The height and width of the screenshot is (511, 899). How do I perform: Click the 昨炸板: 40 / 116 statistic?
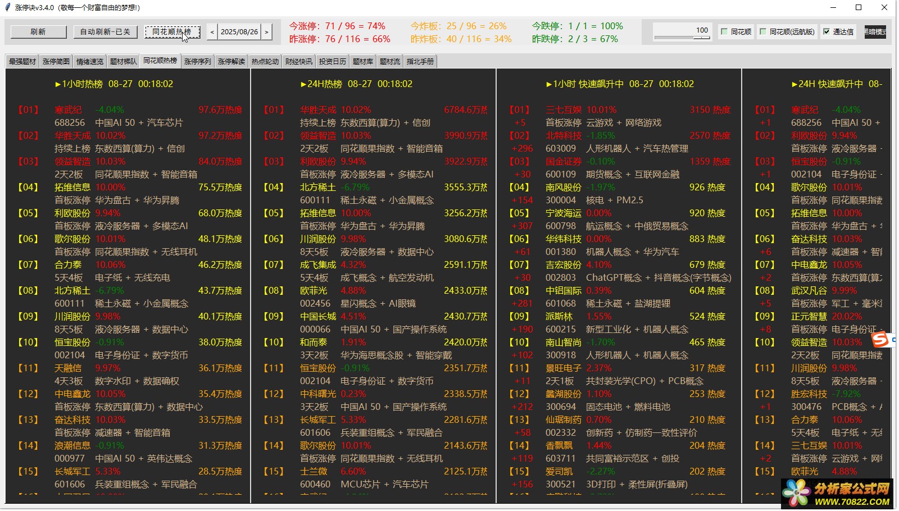click(x=461, y=39)
